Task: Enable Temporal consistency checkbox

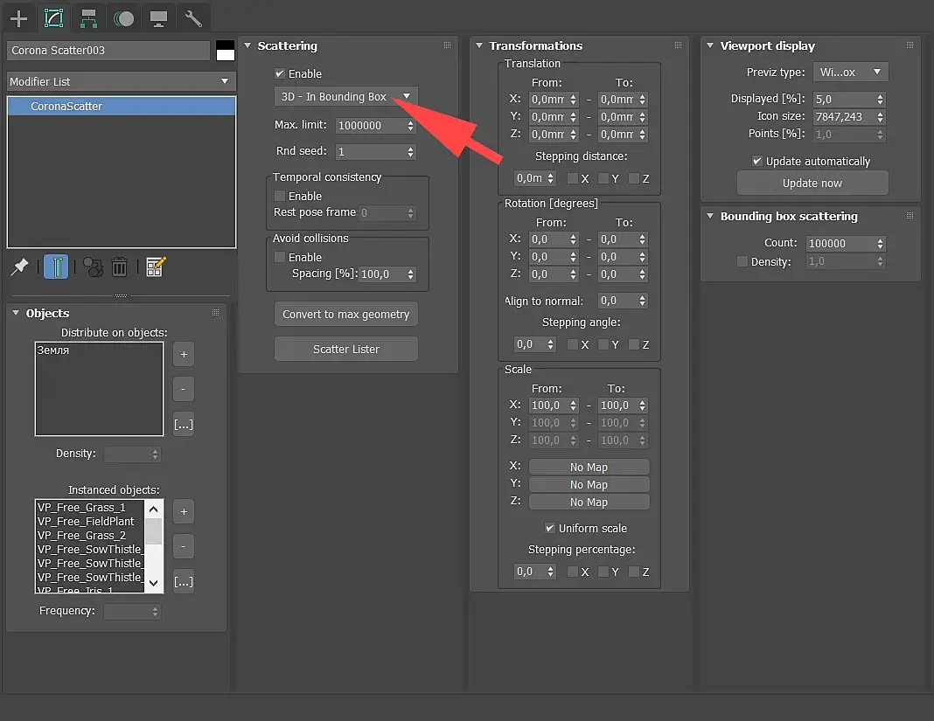Action: pos(279,195)
